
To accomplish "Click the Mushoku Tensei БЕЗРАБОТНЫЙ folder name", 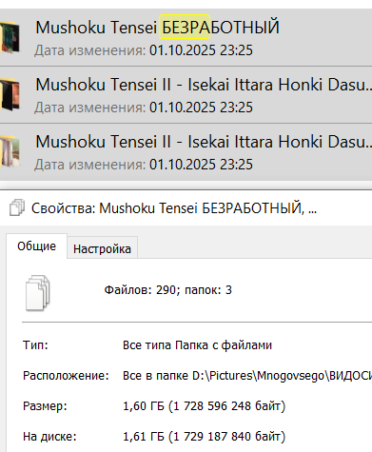I will [x=158, y=28].
